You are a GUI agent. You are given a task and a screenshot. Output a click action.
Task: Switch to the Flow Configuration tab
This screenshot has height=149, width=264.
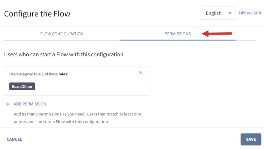tap(62, 34)
